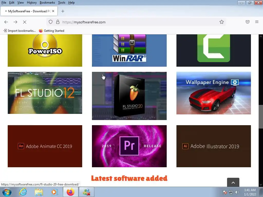The width and height of the screenshot is (263, 197).
Task: Open Windows Explorer folder on taskbar
Action: (x=39, y=192)
